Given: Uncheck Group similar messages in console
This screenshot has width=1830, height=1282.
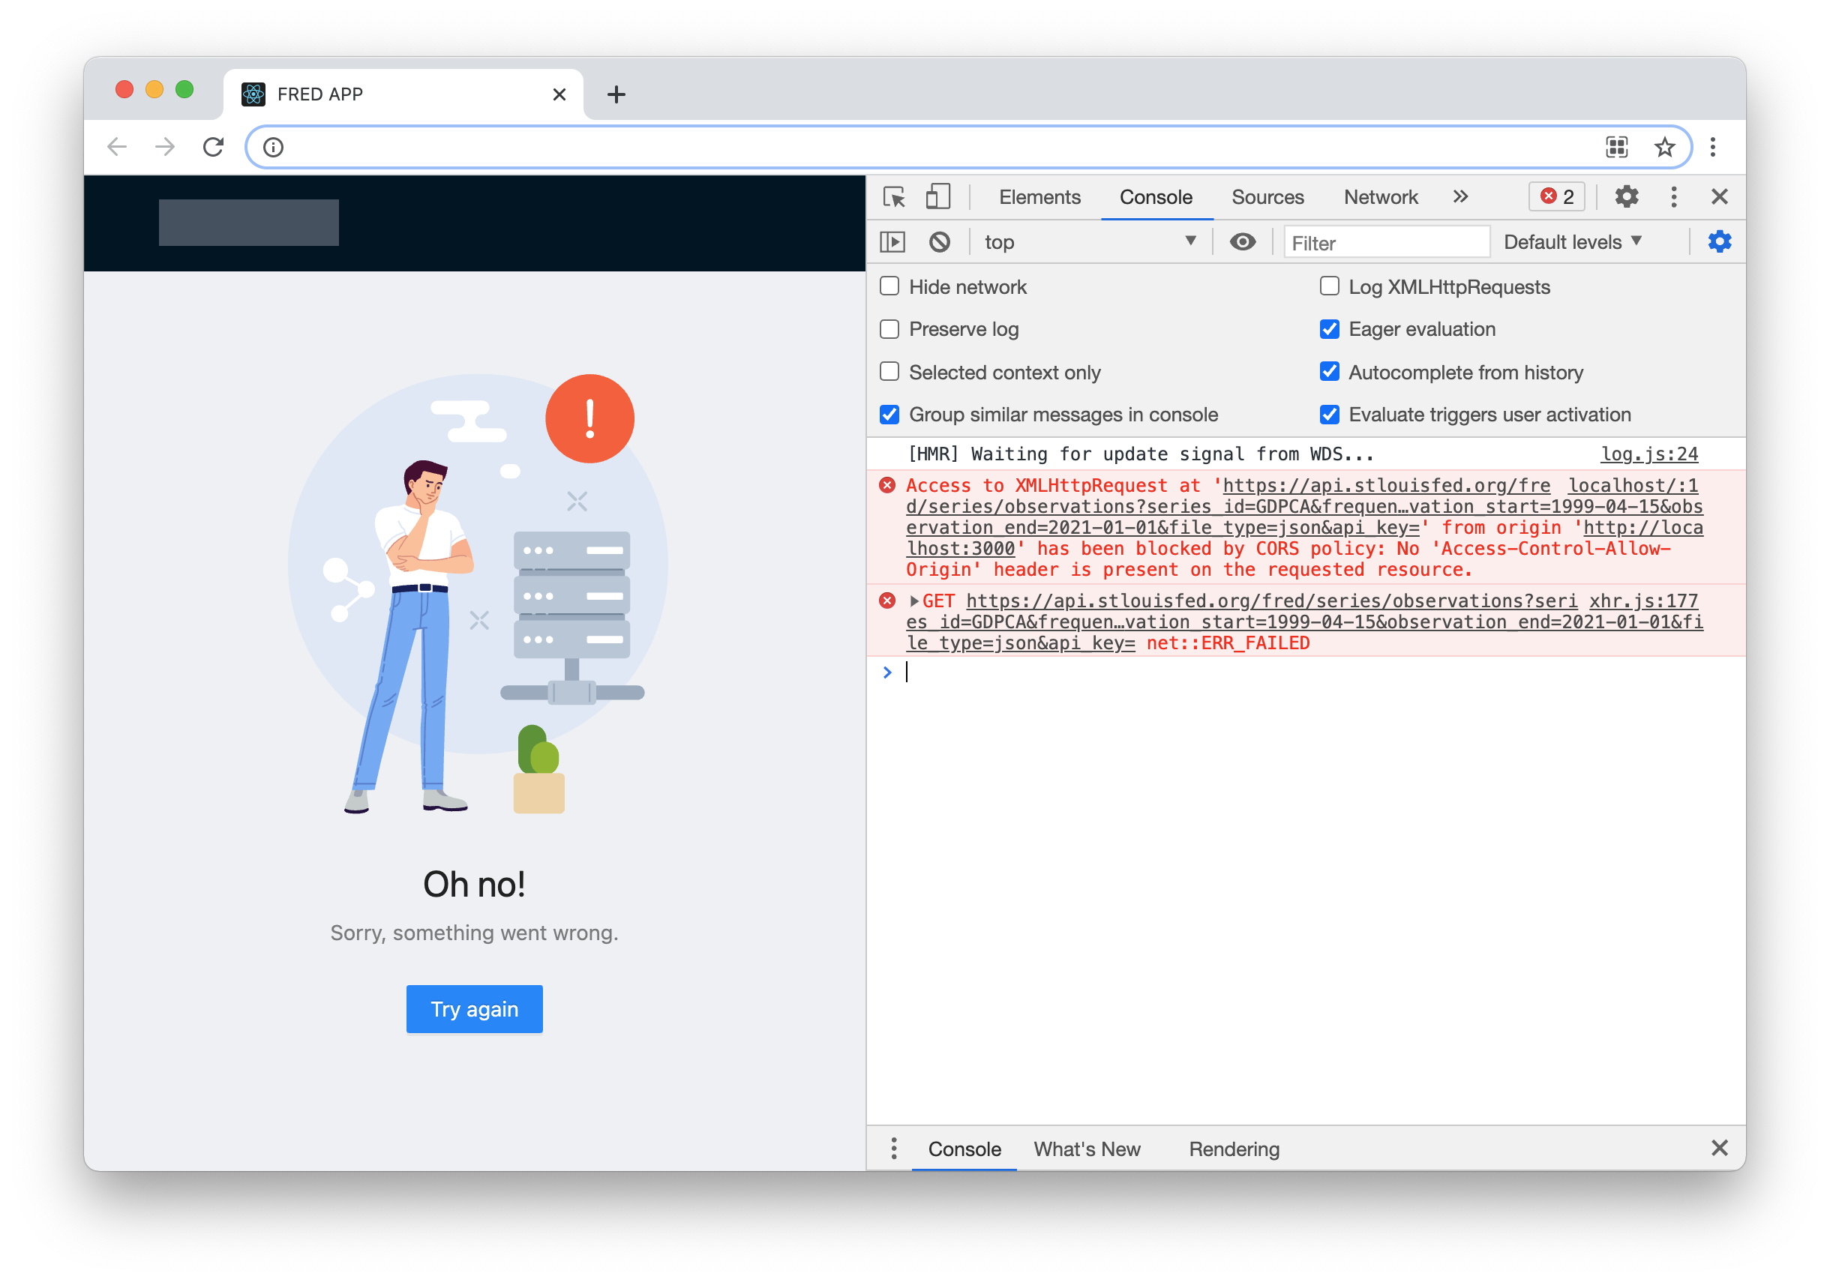Looking at the screenshot, I should (889, 415).
